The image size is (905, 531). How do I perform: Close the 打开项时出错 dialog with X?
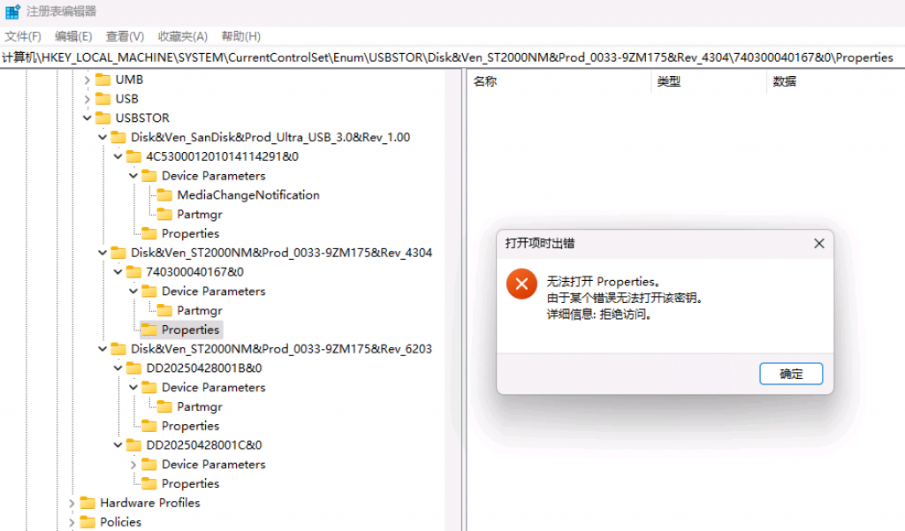pyautogui.click(x=818, y=243)
